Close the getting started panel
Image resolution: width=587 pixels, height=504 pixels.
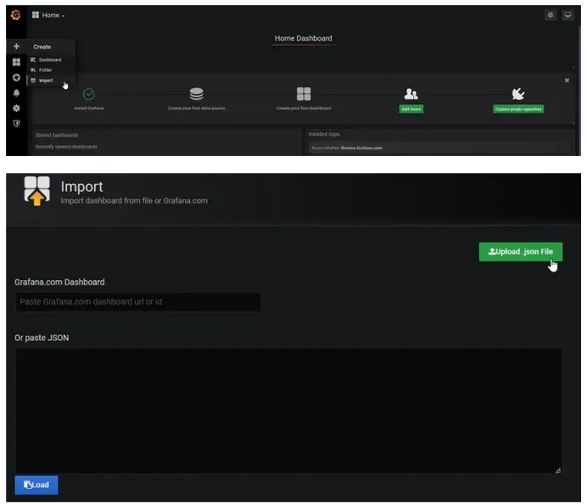click(567, 81)
